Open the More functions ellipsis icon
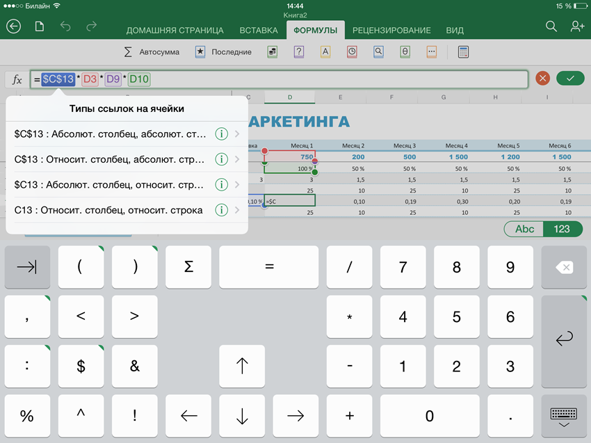 432,52
